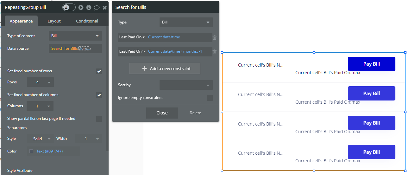Enable 'Show partial list on last page'
Image resolution: width=409 pixels, height=175 pixels.
[x=99, y=119]
